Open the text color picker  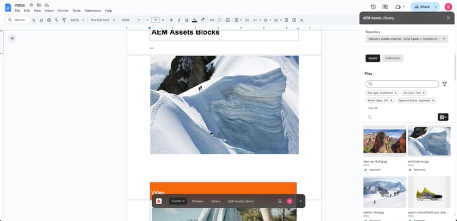tap(194, 20)
